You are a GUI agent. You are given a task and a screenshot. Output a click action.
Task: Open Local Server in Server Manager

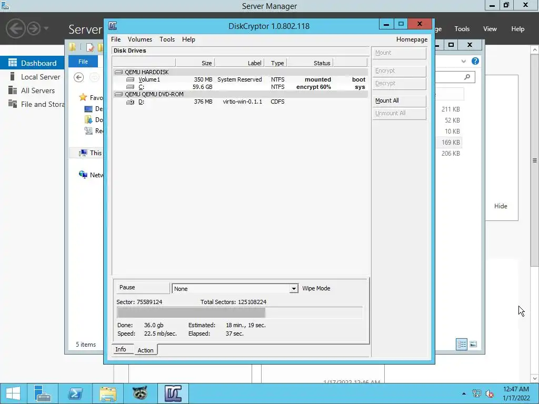point(32,77)
